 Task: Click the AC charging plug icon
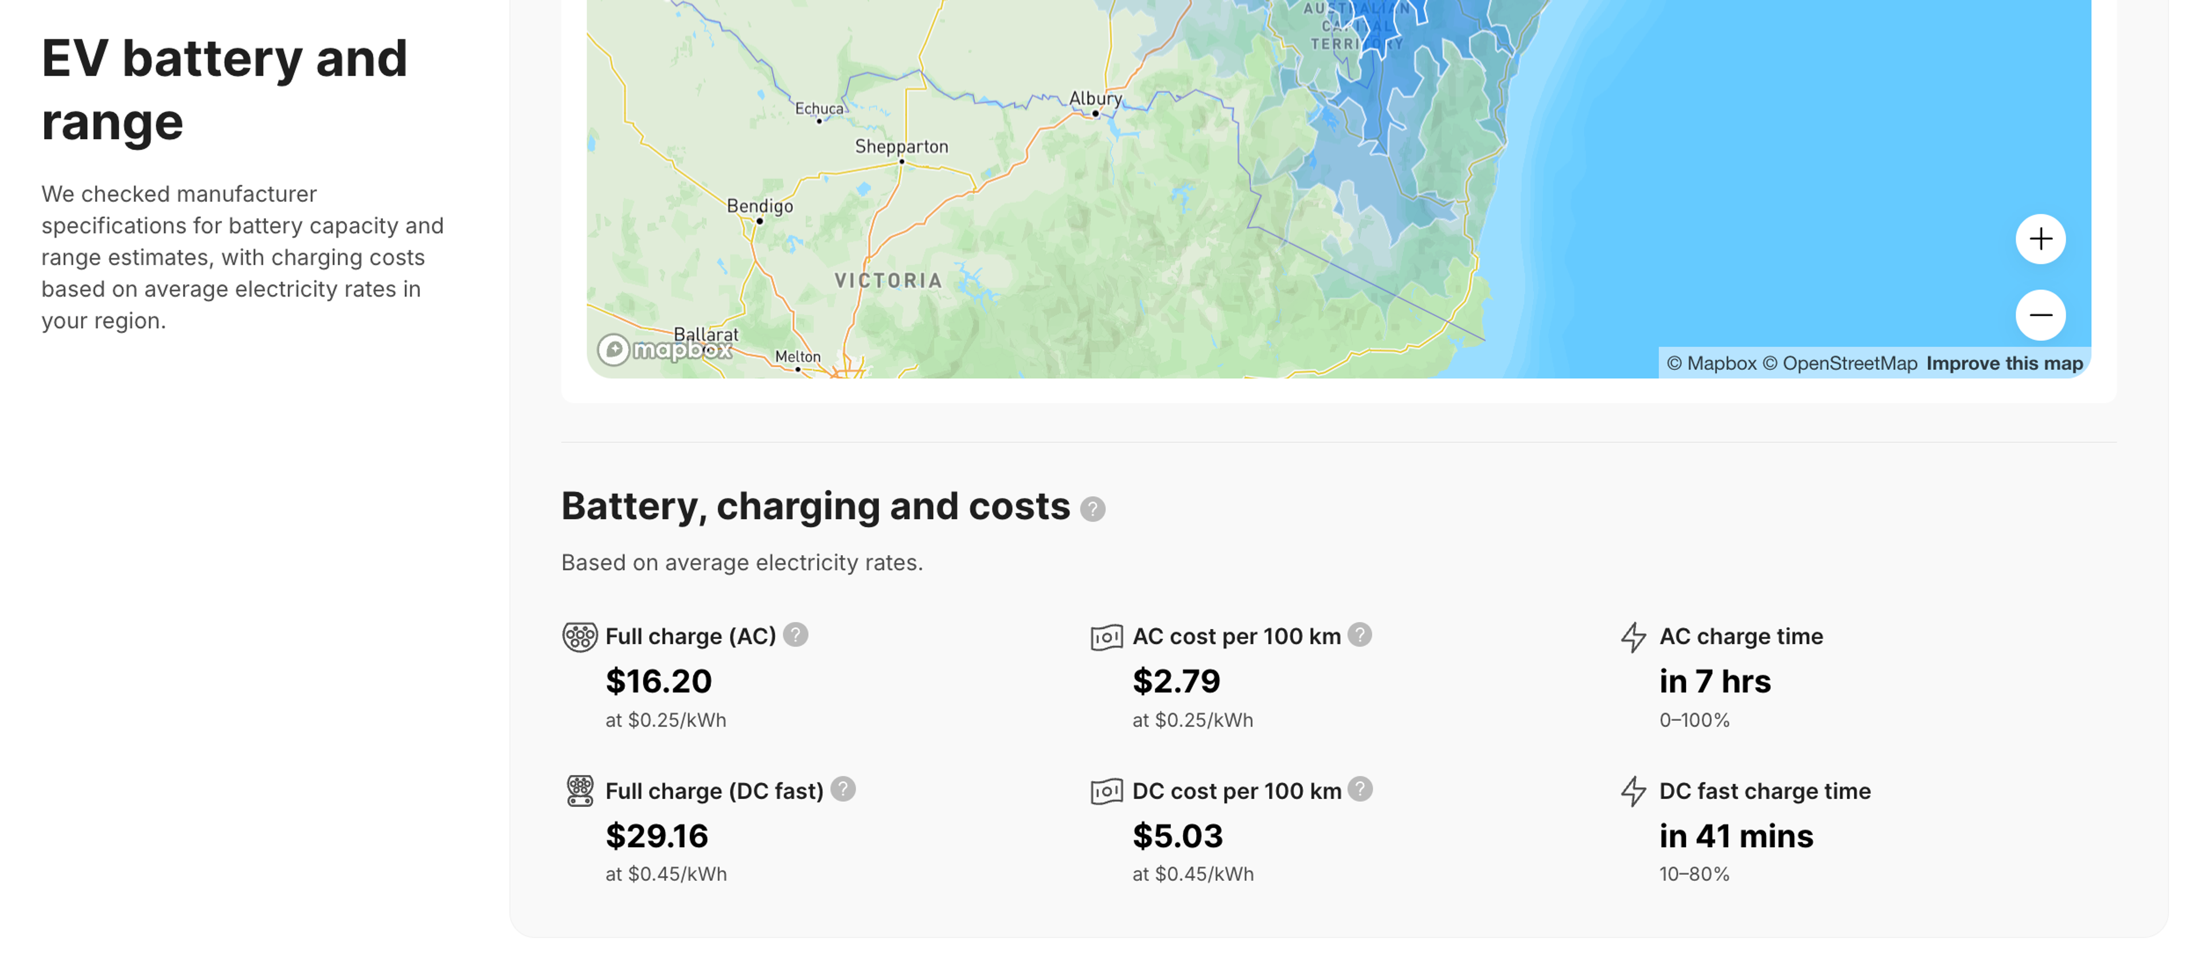coord(580,637)
